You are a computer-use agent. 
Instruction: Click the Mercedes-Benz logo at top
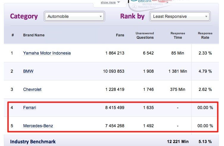pyautogui.click(x=144, y=7)
